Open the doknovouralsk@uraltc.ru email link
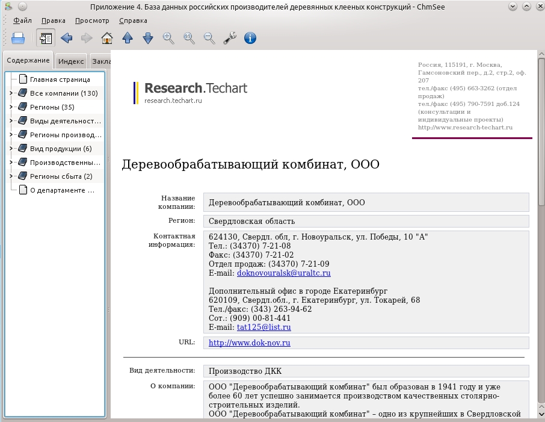This screenshot has height=422, width=545. (x=283, y=273)
